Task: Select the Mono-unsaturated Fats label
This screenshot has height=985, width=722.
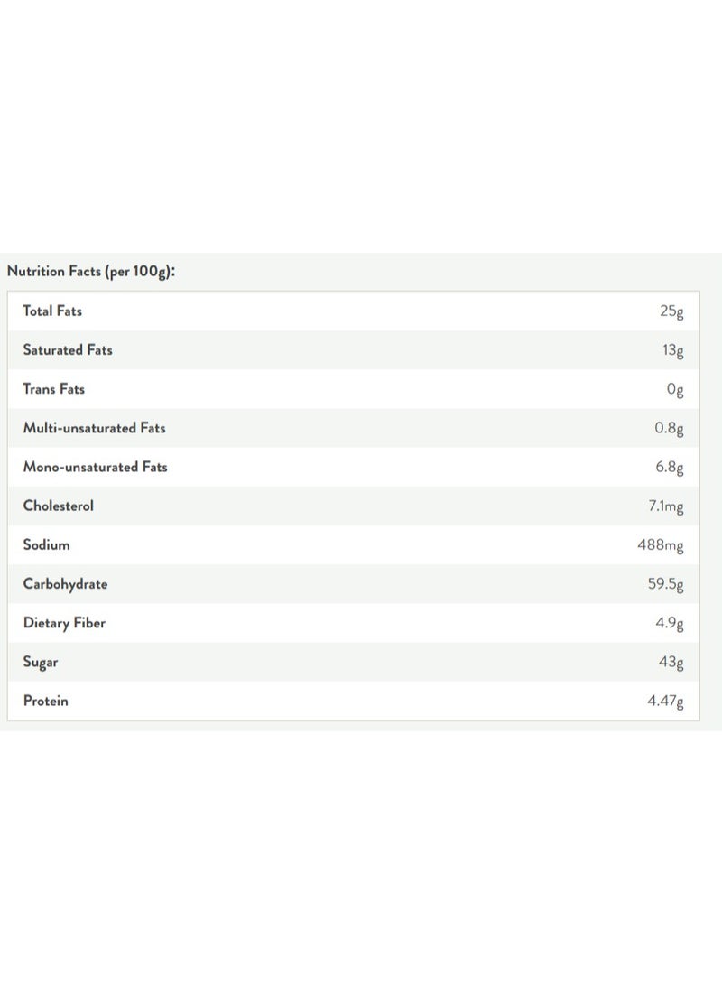Action: pos(96,467)
